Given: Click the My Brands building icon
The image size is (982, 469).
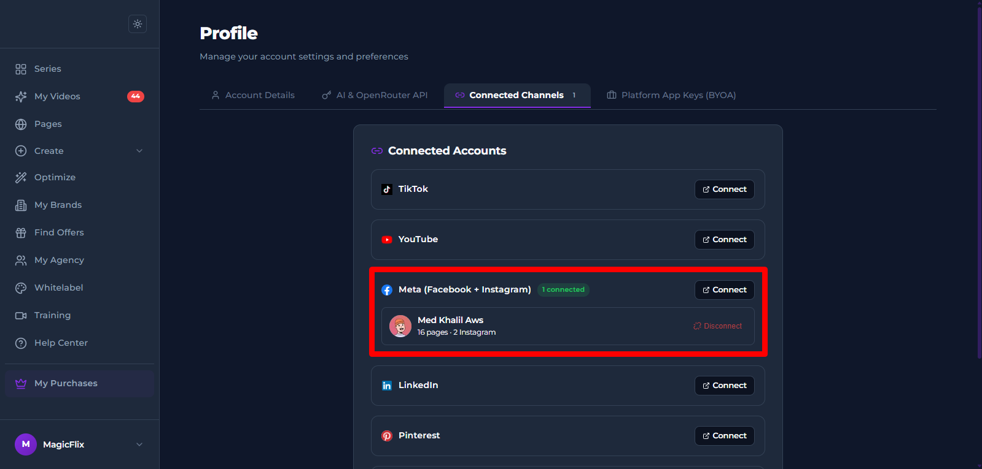Looking at the screenshot, I should point(21,205).
